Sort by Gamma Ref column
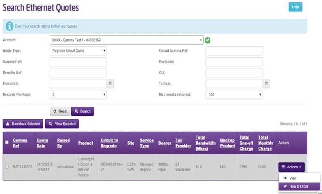This screenshot has height=194, width=322. click(20, 143)
